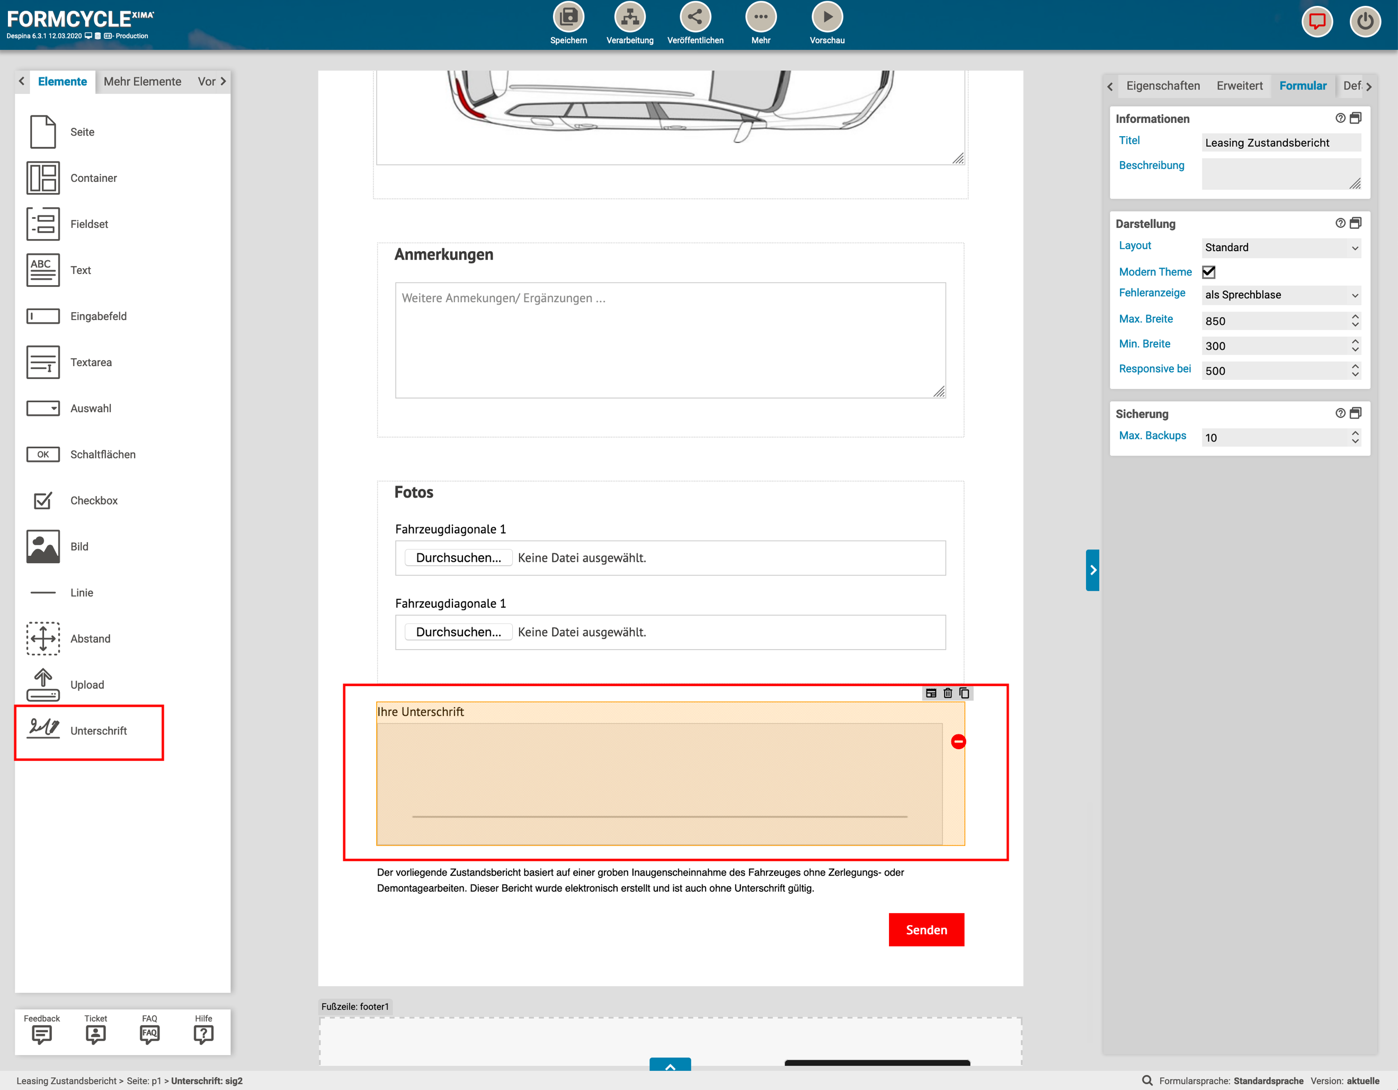This screenshot has width=1398, height=1090.
Task: Click the Speichern save icon
Action: pos(568,18)
